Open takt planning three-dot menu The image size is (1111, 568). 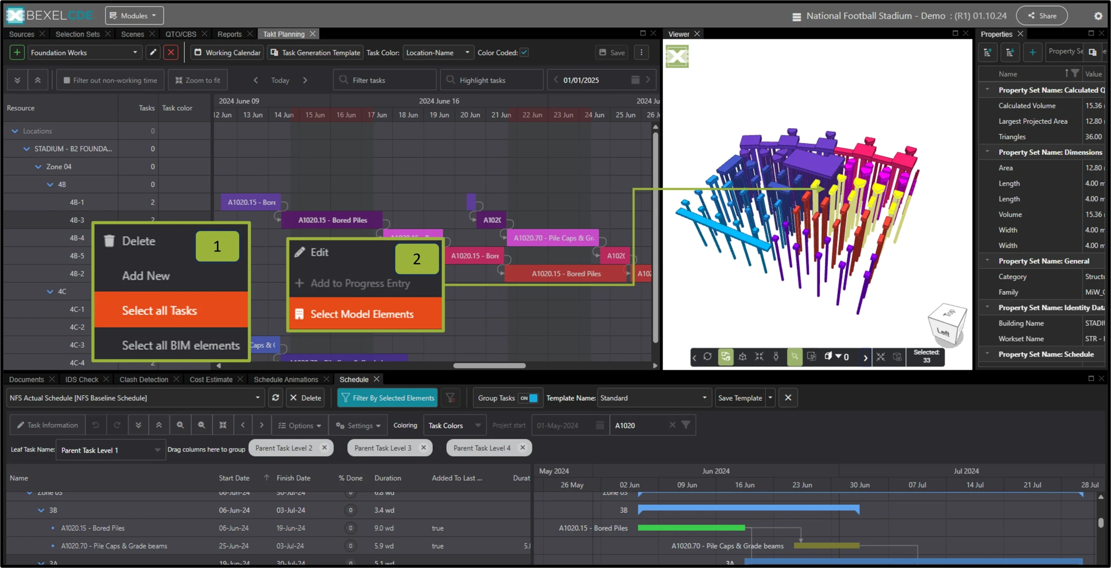[641, 53]
